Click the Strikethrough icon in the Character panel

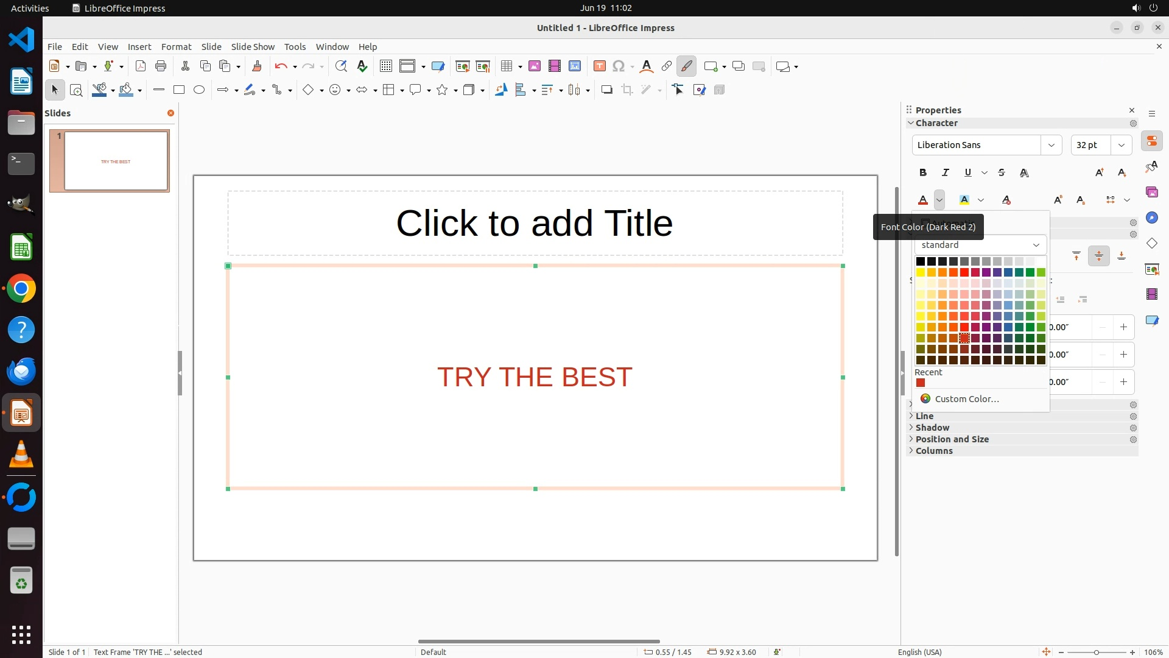click(x=1002, y=172)
